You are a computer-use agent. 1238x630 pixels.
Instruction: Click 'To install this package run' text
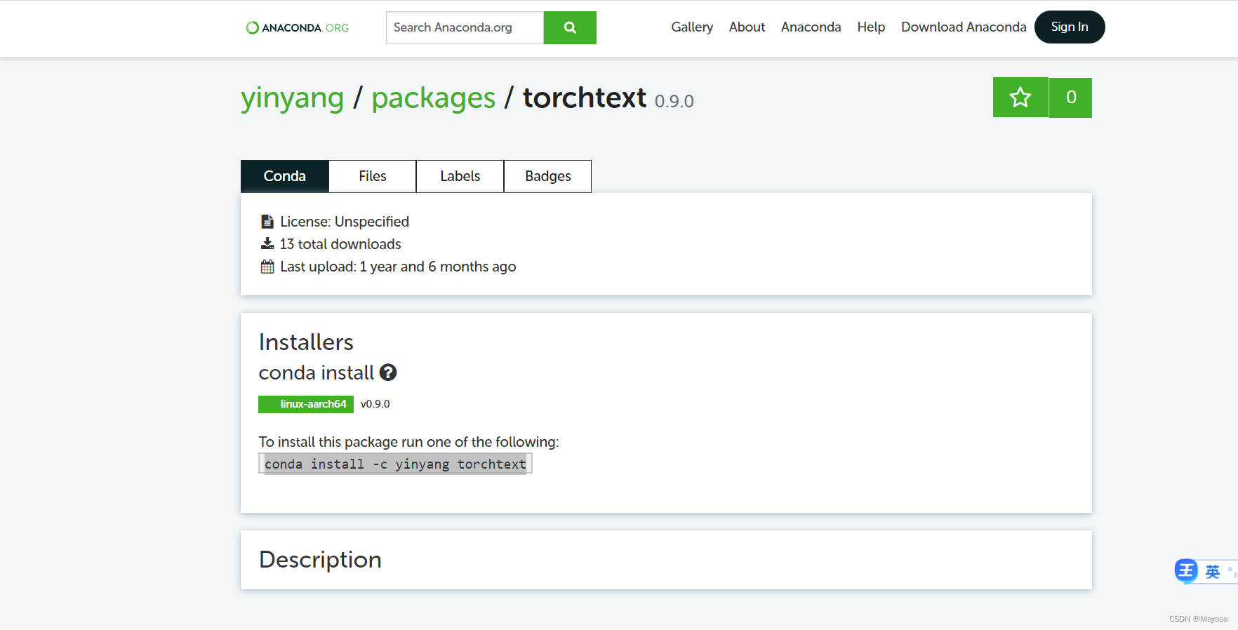[408, 442]
